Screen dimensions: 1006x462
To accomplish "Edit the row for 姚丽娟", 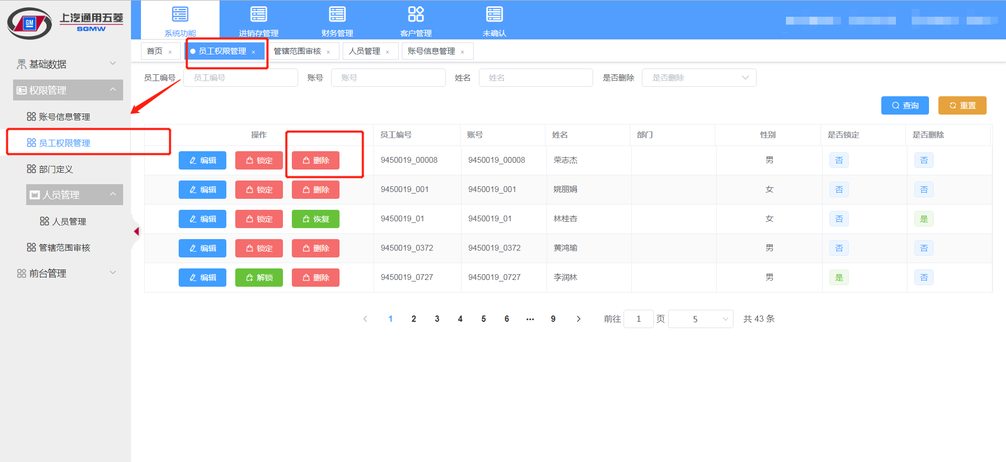I will coord(202,189).
